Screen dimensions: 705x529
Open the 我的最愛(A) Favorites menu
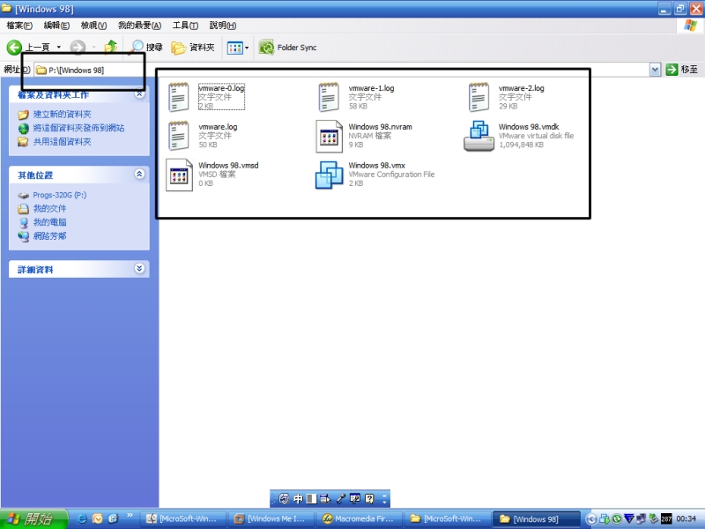(x=139, y=26)
